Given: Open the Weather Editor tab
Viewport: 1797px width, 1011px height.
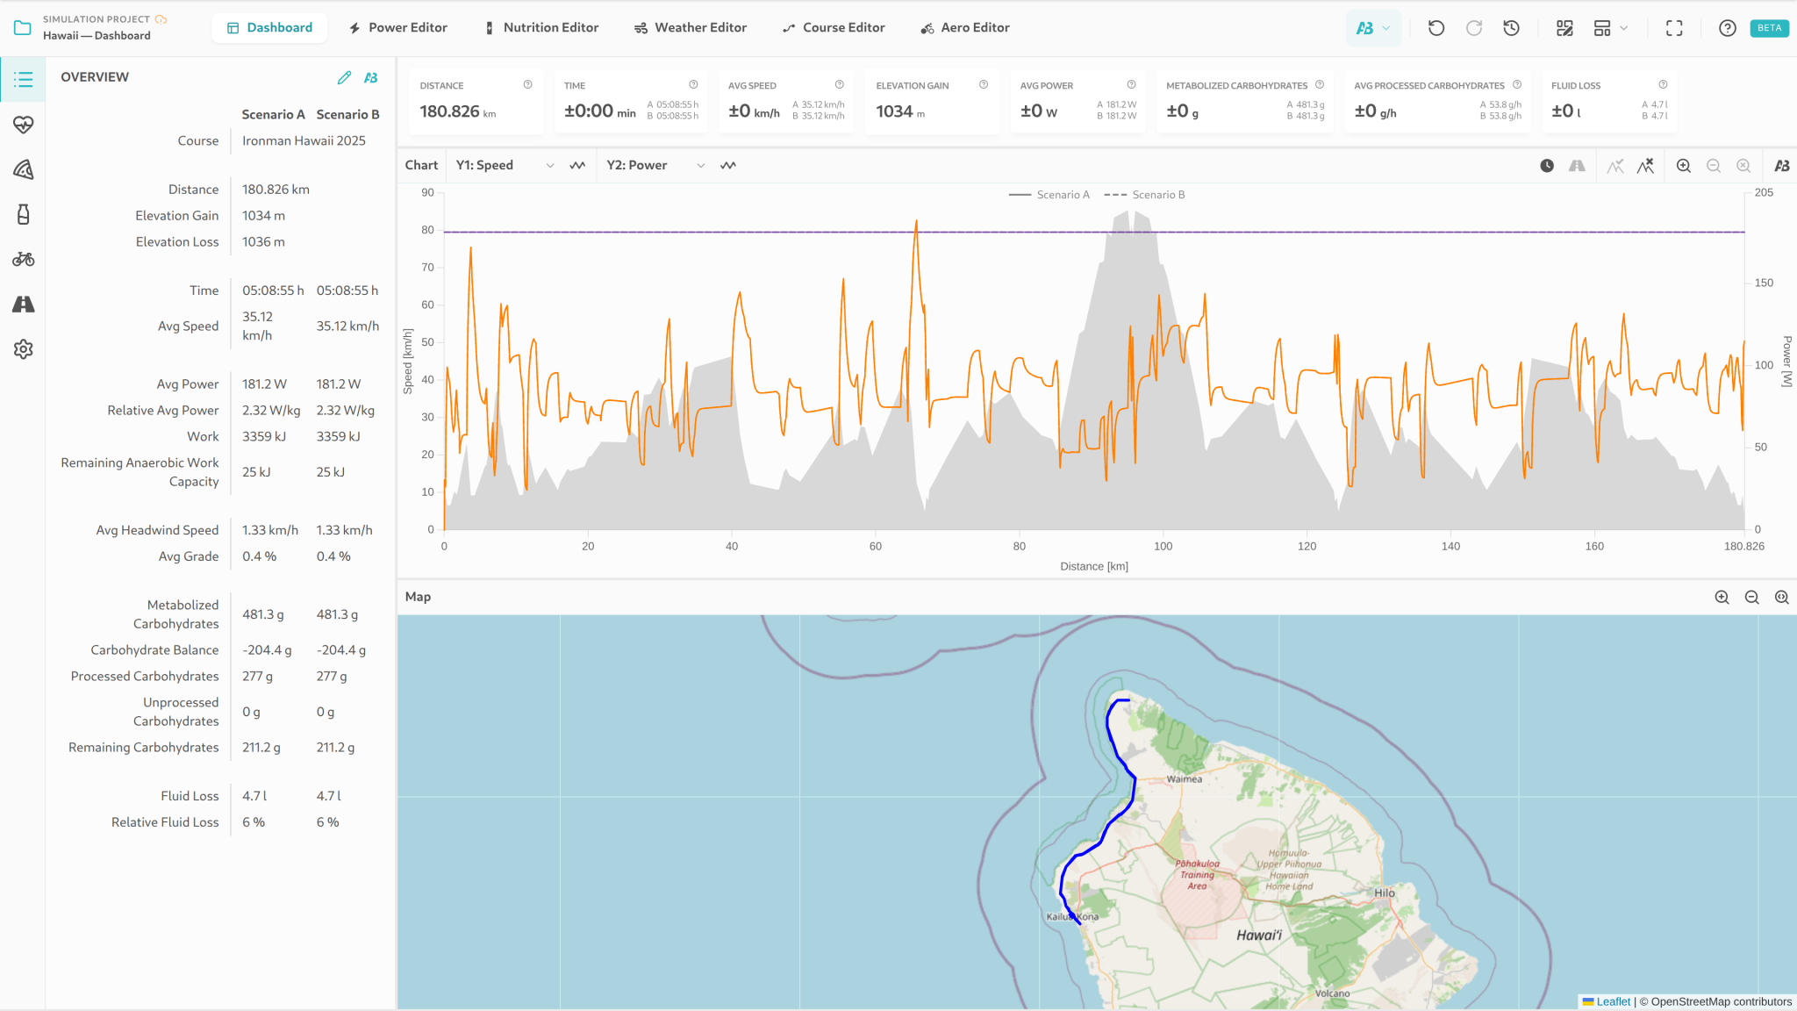Looking at the screenshot, I should pyautogui.click(x=691, y=28).
